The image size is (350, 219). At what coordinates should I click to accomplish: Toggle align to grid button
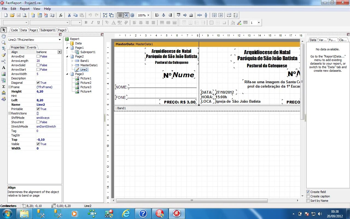tap(126, 15)
